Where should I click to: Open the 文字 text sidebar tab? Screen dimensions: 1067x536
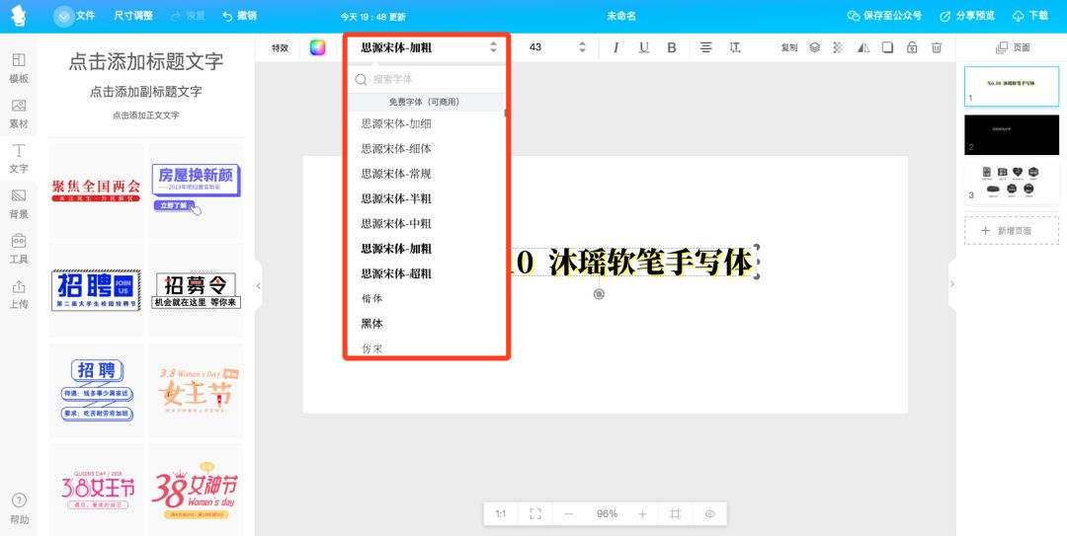tap(19, 159)
